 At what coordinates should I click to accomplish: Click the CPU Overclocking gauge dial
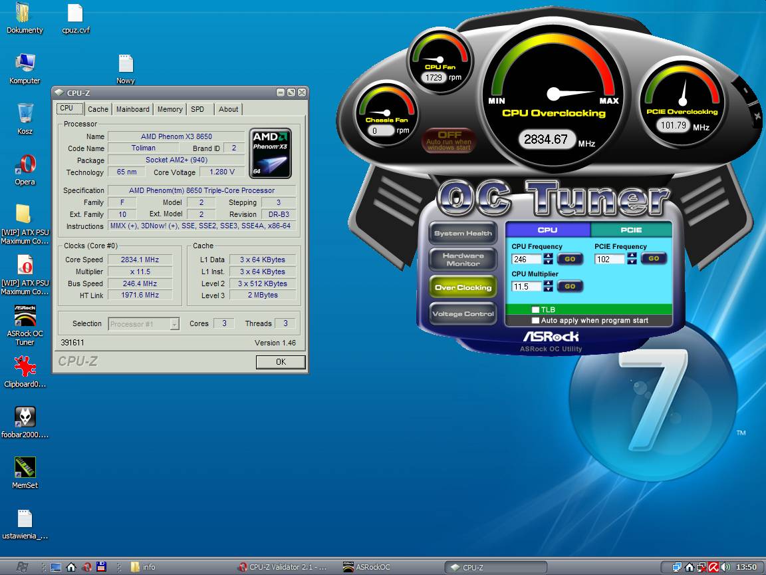click(553, 94)
